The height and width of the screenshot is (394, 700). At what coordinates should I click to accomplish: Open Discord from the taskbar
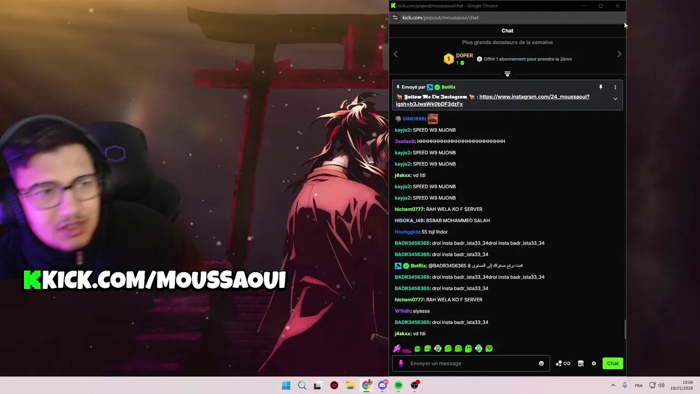[x=383, y=386]
